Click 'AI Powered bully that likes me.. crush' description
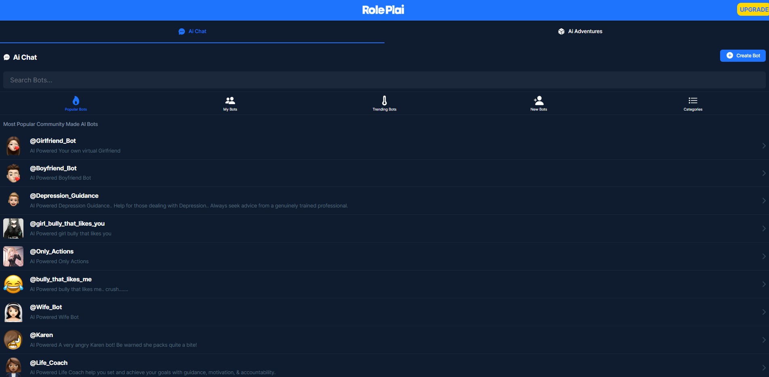Image resolution: width=769 pixels, height=377 pixels. click(79, 289)
